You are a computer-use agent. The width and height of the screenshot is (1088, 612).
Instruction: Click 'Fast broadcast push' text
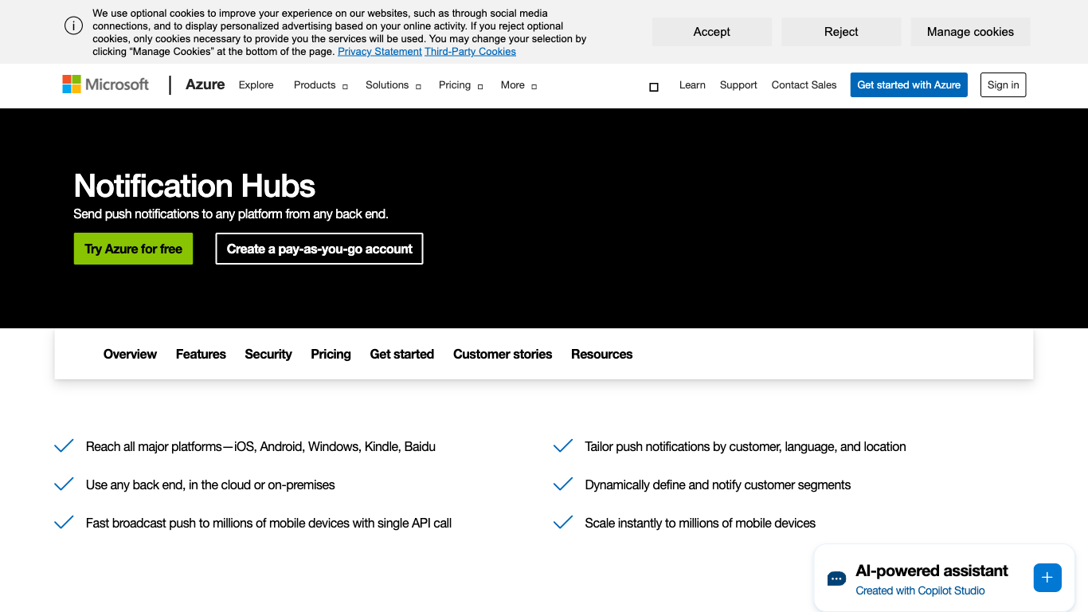268,523
